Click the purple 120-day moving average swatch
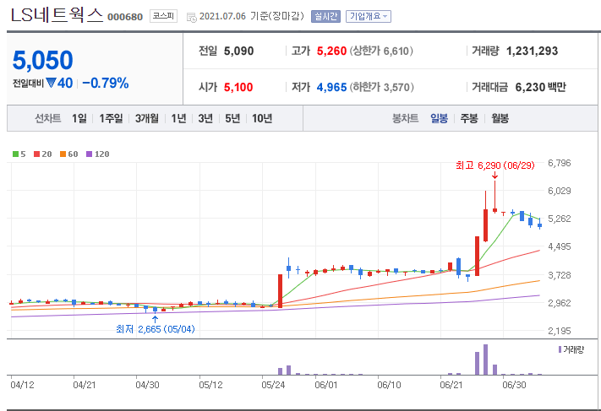The image size is (601, 411). (x=89, y=154)
